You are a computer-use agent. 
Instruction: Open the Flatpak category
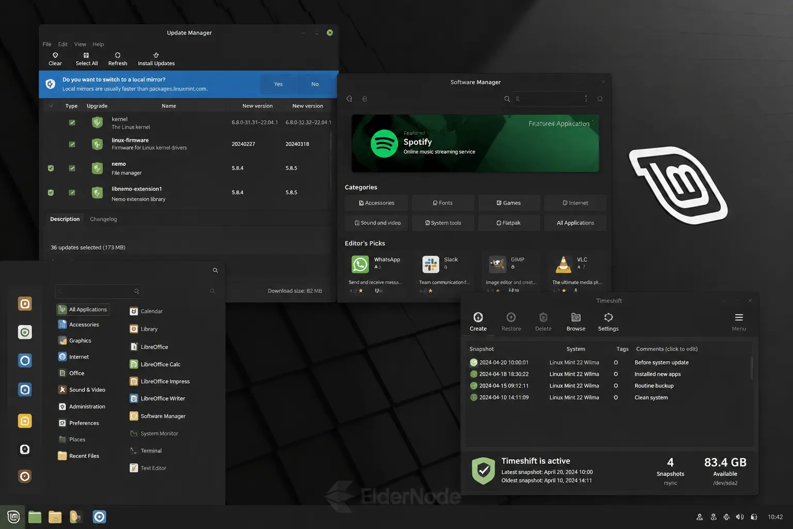tap(509, 223)
